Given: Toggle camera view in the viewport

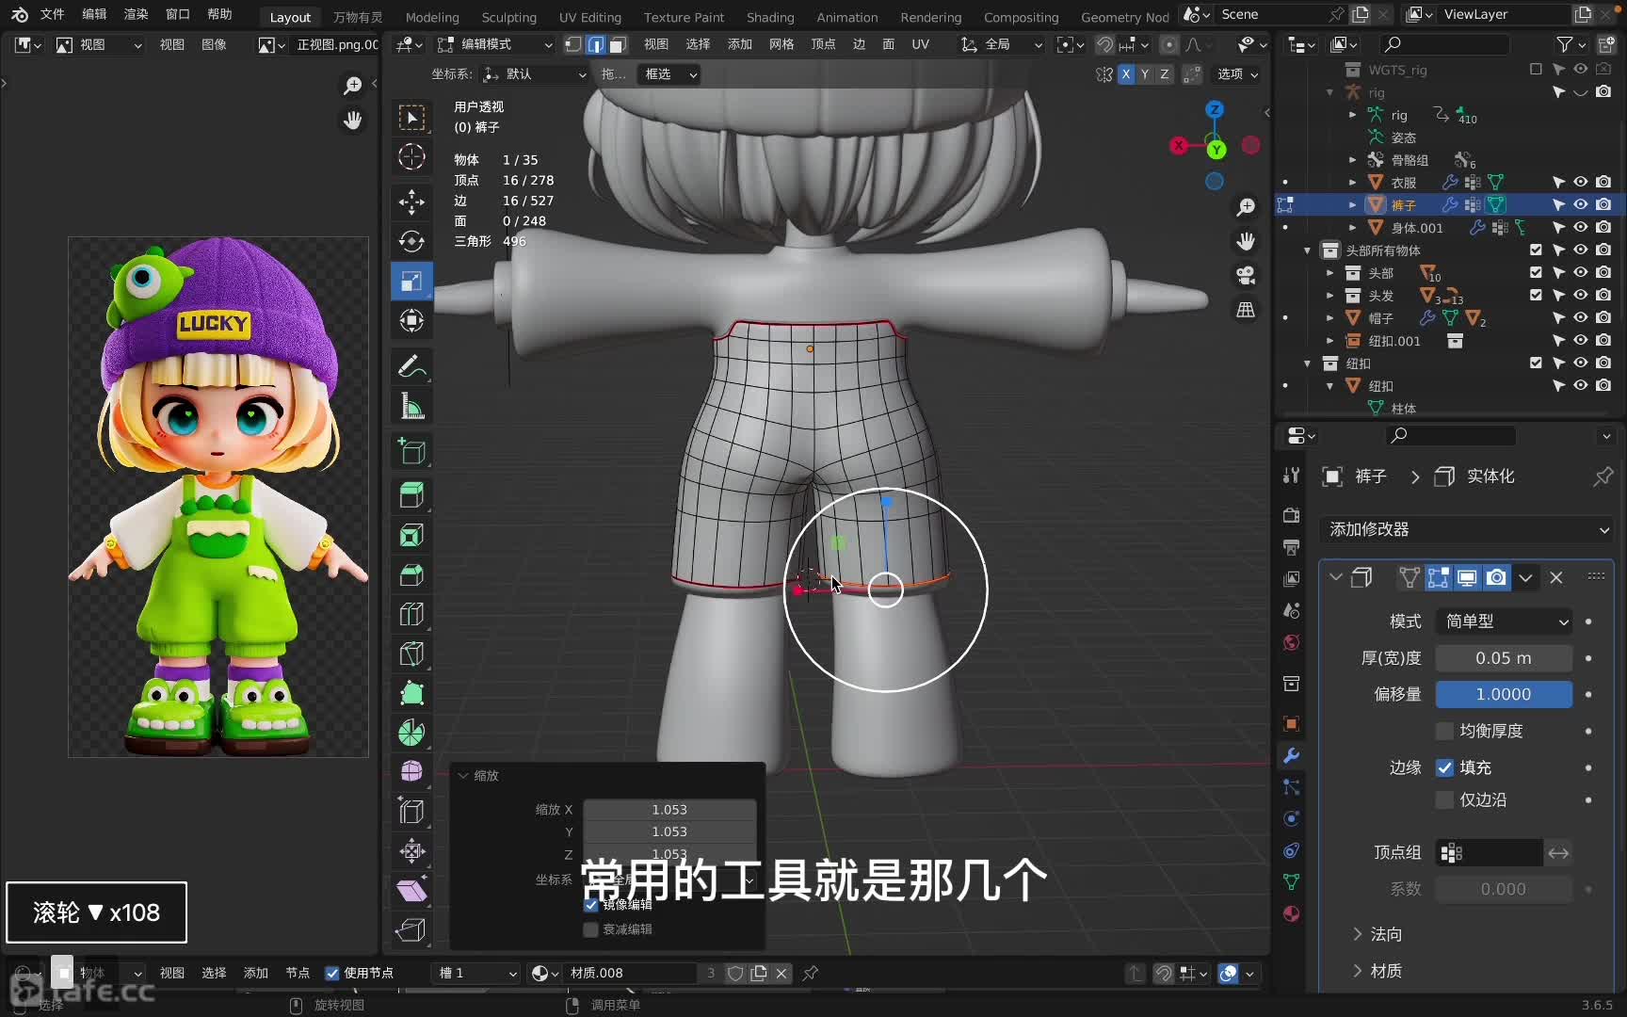Looking at the screenshot, I should (x=1246, y=275).
